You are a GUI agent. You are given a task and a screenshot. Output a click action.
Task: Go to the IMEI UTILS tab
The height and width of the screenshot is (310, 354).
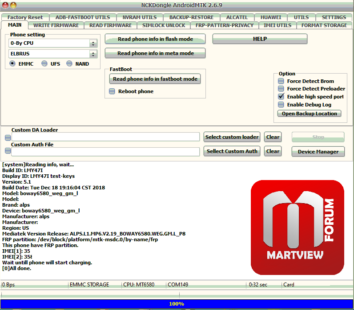[x=277, y=25]
